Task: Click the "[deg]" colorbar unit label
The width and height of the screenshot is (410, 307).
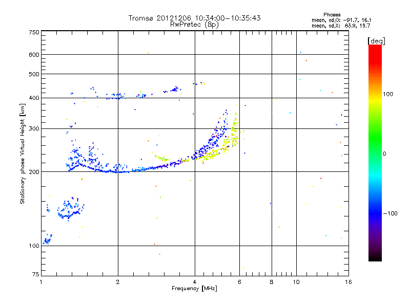Action: 376,41
